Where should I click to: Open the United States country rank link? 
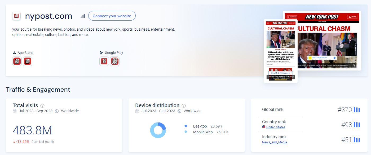tap(276, 127)
